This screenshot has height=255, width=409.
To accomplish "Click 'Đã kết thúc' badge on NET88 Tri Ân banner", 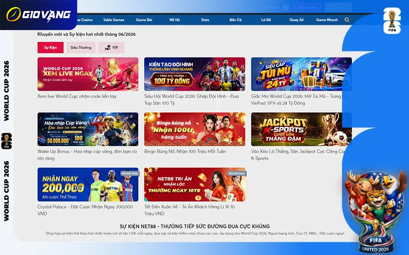I will point(237,173).
